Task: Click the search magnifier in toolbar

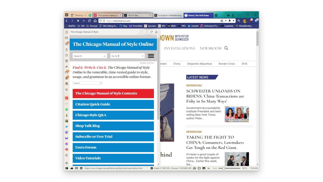Action: 239,21
